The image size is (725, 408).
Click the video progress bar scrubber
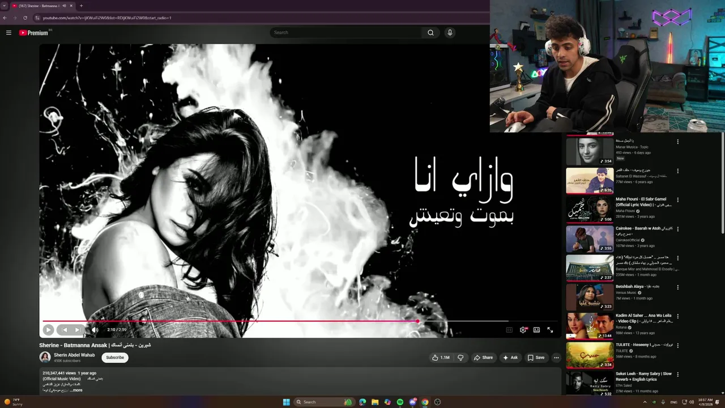coord(417,321)
